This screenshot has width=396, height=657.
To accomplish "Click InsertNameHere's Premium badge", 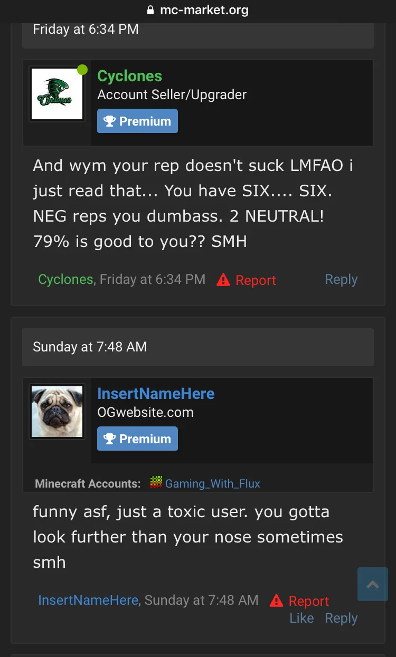I will tap(137, 439).
